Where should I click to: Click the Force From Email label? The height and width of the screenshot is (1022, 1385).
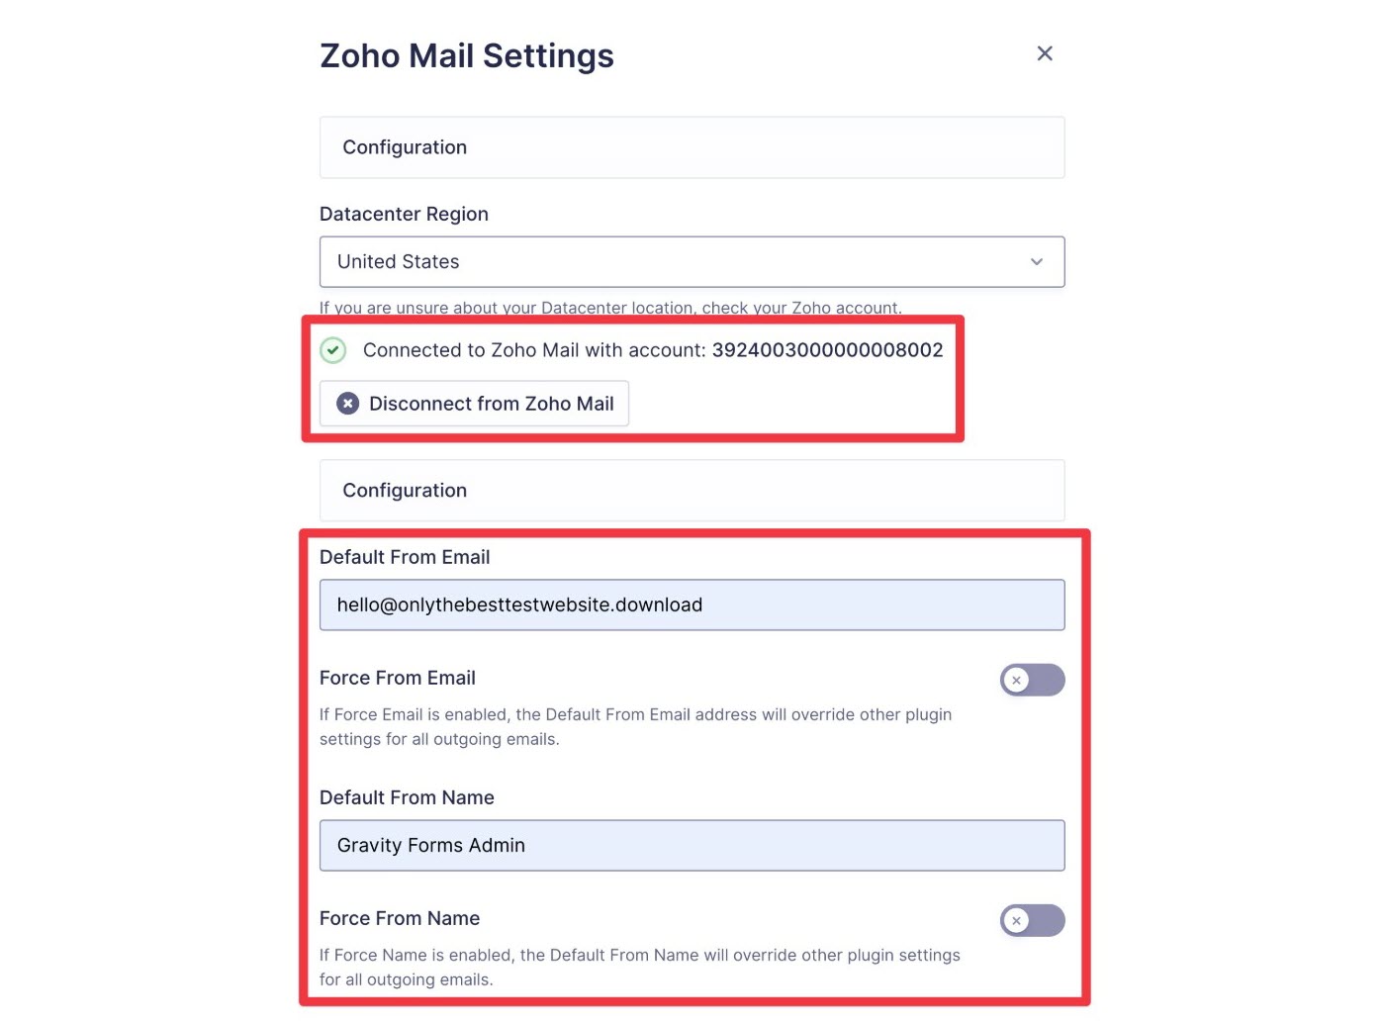(398, 678)
